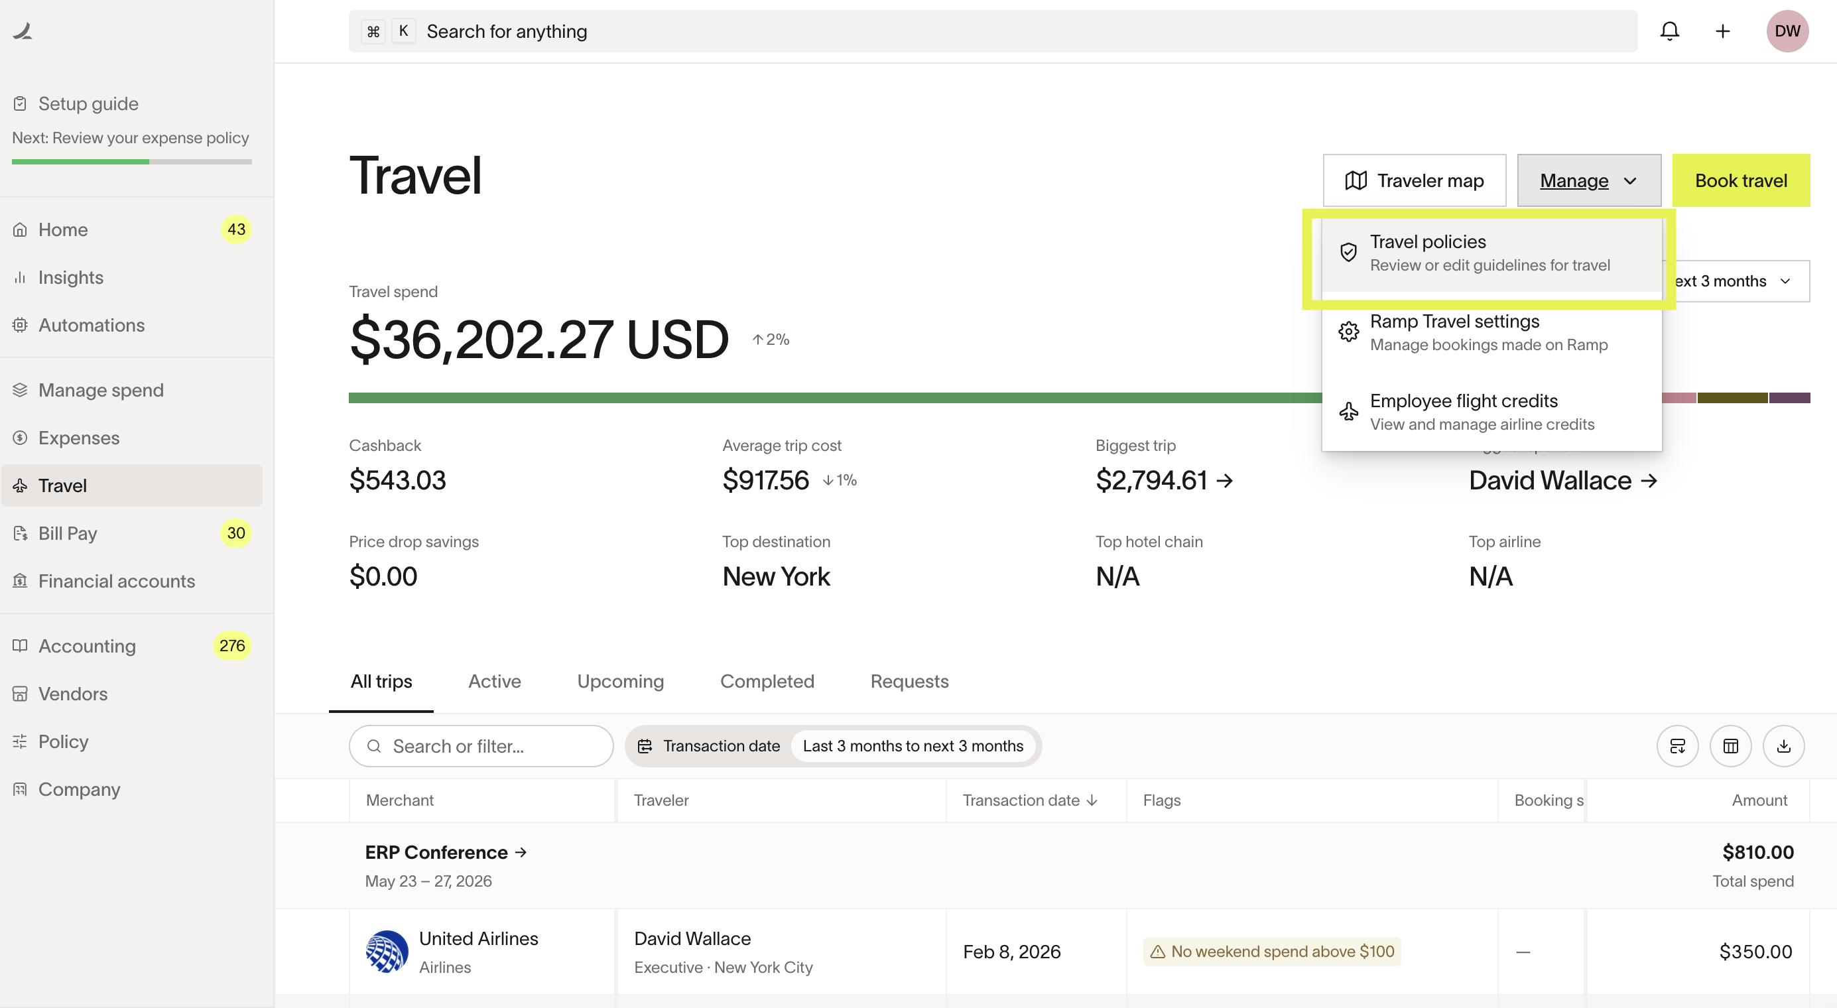Select Ramp Travel settings menu item

pos(1491,332)
